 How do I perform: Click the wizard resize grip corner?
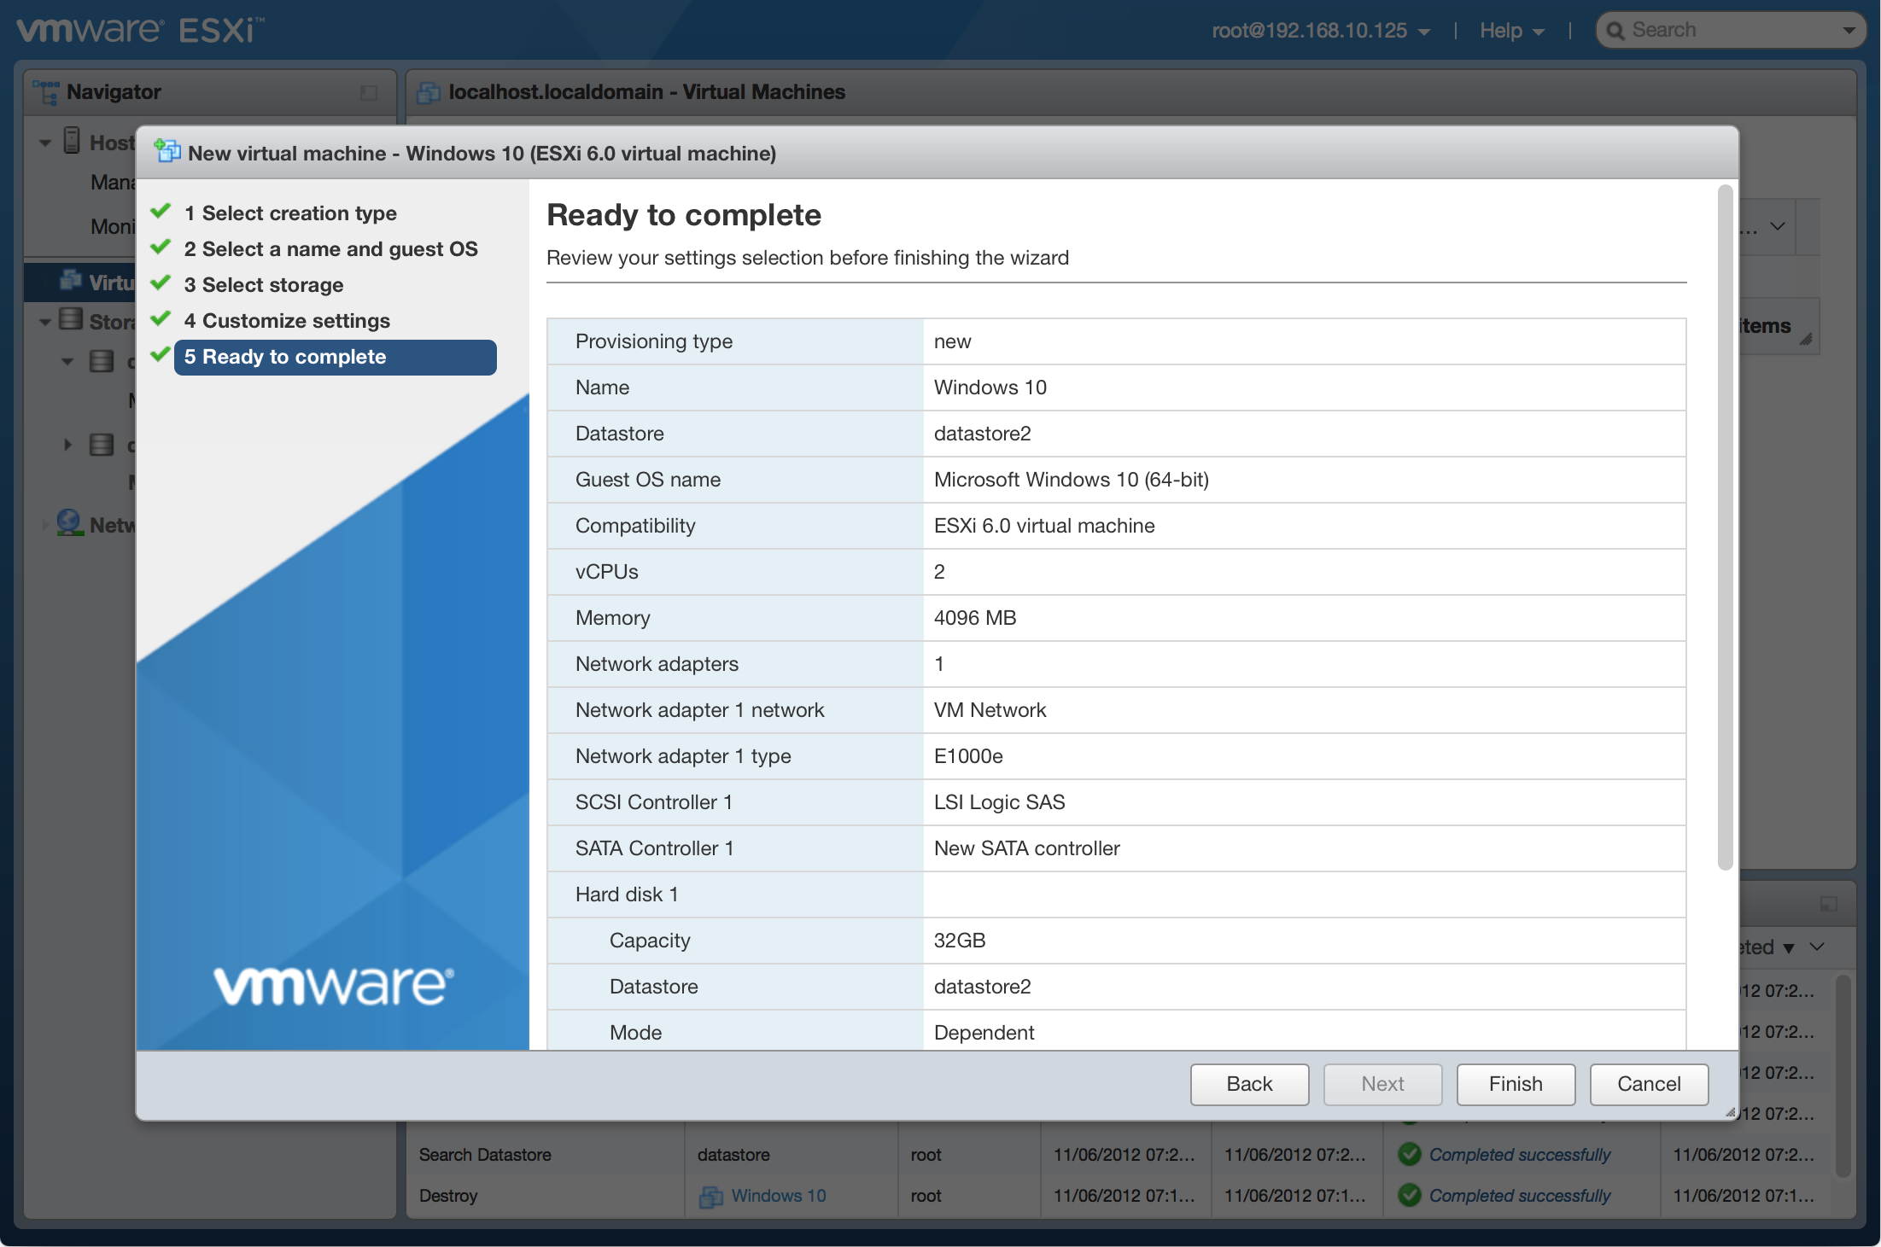pos(1730,1112)
